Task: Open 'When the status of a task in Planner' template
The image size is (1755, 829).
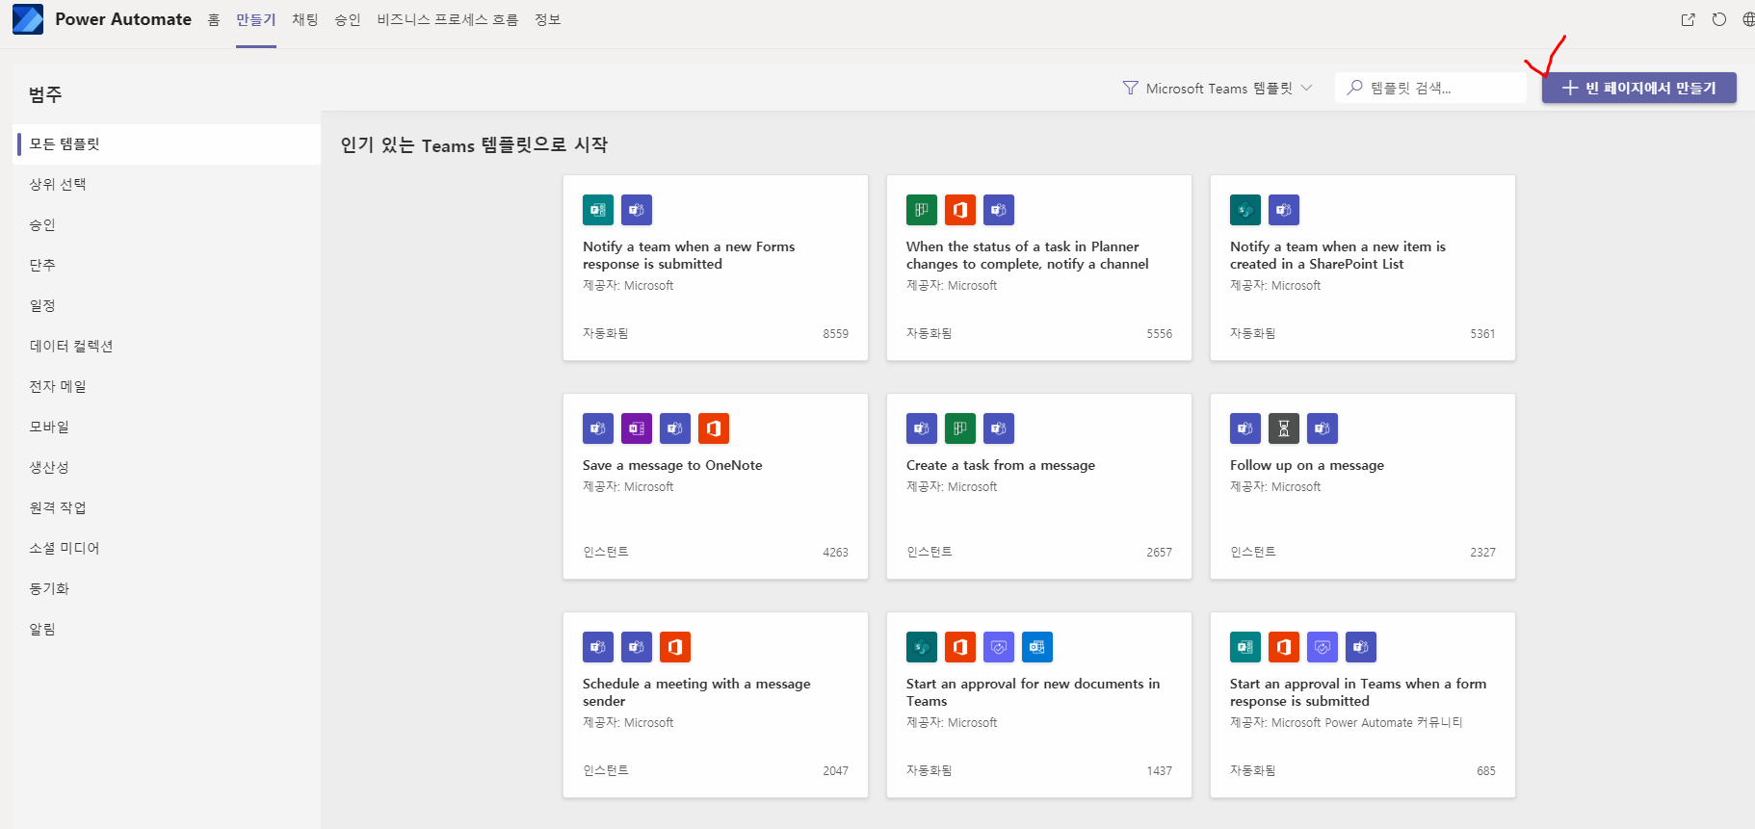Action: click(x=1039, y=268)
